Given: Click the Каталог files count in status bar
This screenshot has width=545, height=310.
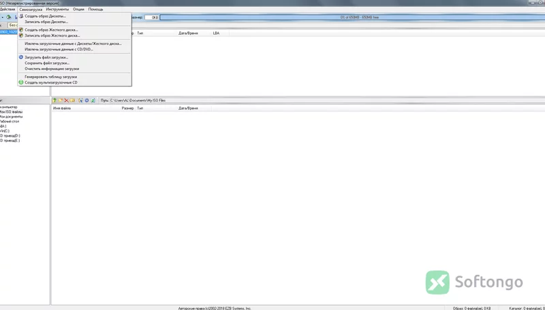Looking at the screenshot, I should click(527, 308).
